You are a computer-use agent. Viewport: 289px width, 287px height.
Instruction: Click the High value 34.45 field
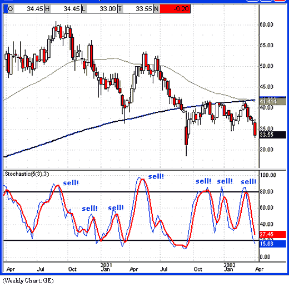click(66, 9)
